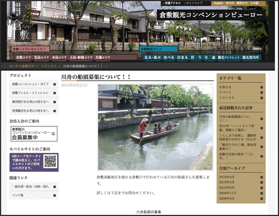Click the カテゴリ一覧 panel heading

click(230, 78)
